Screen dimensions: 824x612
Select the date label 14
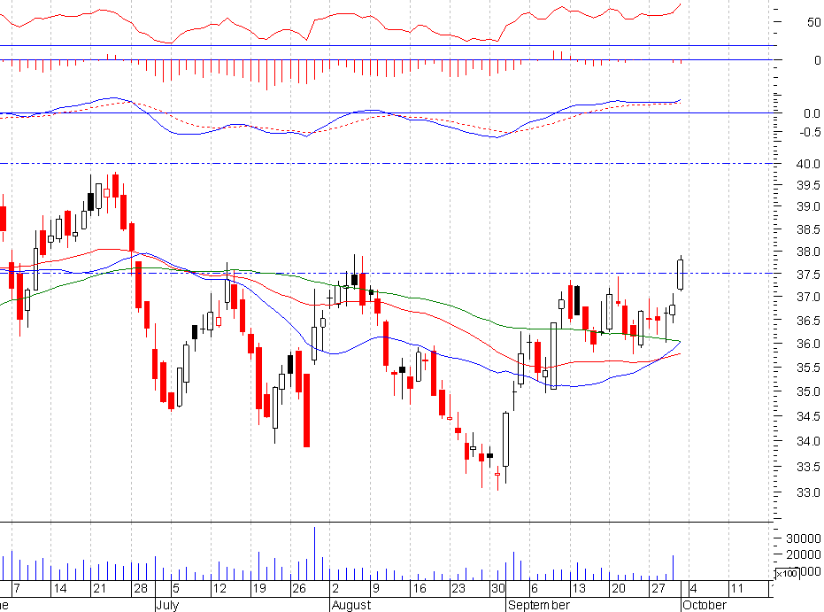point(60,588)
